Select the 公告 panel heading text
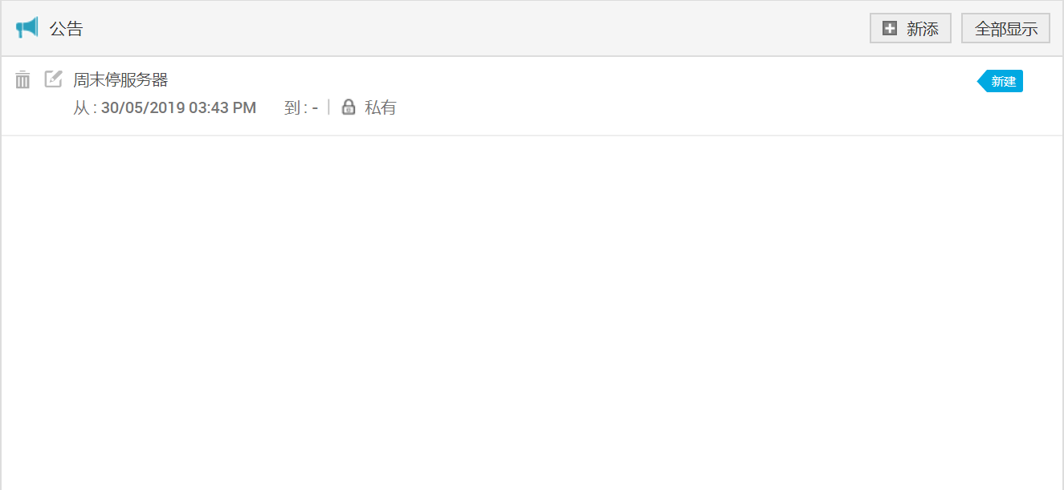Screen dimensions: 1064x490 (67, 29)
